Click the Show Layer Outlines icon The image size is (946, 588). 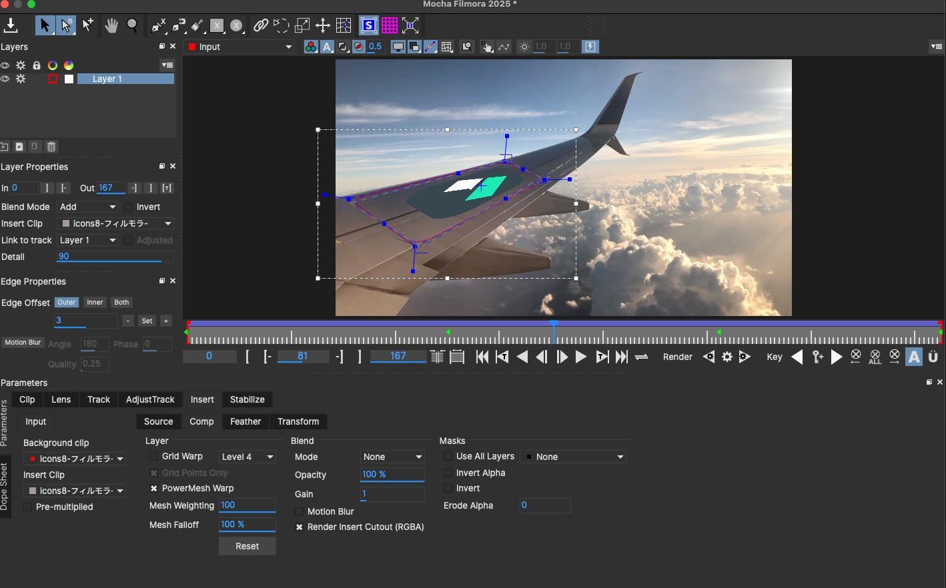pyautogui.click(x=414, y=47)
